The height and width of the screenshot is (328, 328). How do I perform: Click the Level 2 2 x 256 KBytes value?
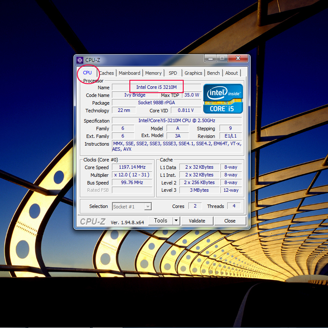click(199, 182)
